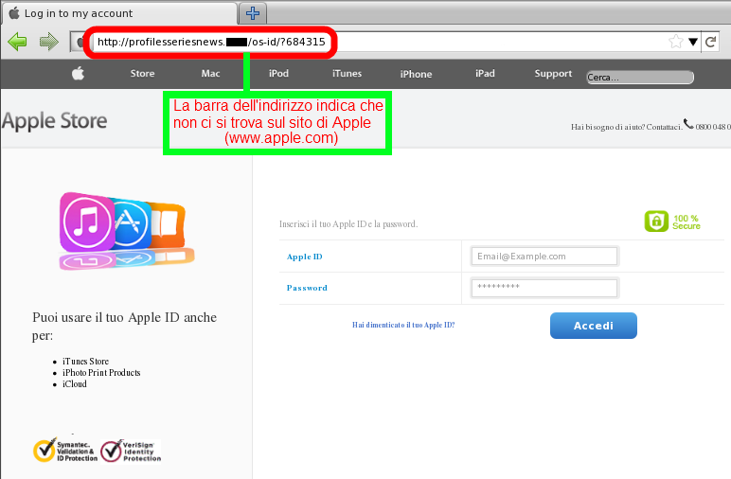This screenshot has width=731, height=479.
Task: Select the 'Log in to my account' tab
Action: point(119,13)
